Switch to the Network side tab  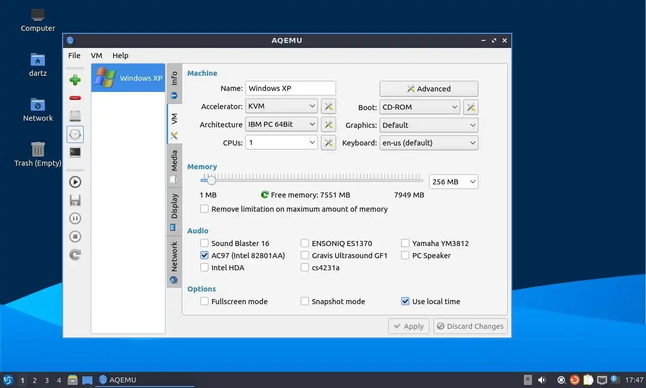[x=174, y=262]
